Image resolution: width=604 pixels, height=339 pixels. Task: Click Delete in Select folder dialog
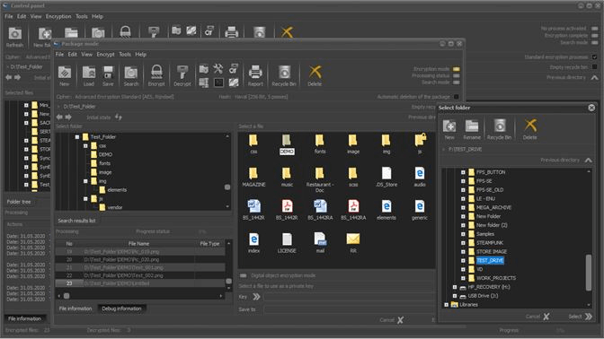click(x=530, y=129)
